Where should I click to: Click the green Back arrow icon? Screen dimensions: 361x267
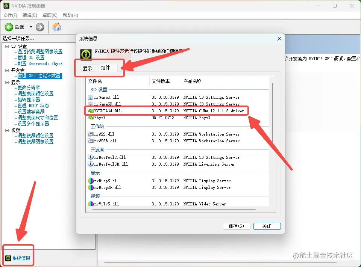click(9, 27)
